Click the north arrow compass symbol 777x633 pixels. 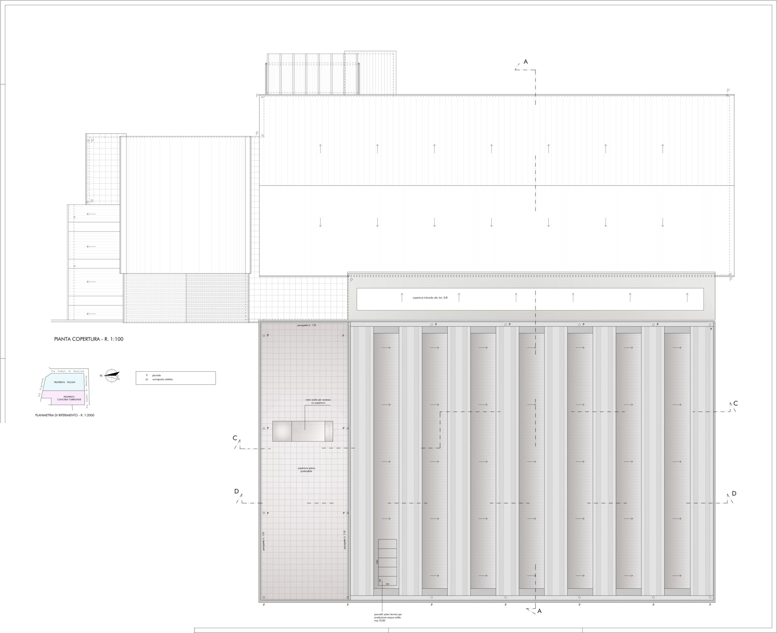(112, 376)
